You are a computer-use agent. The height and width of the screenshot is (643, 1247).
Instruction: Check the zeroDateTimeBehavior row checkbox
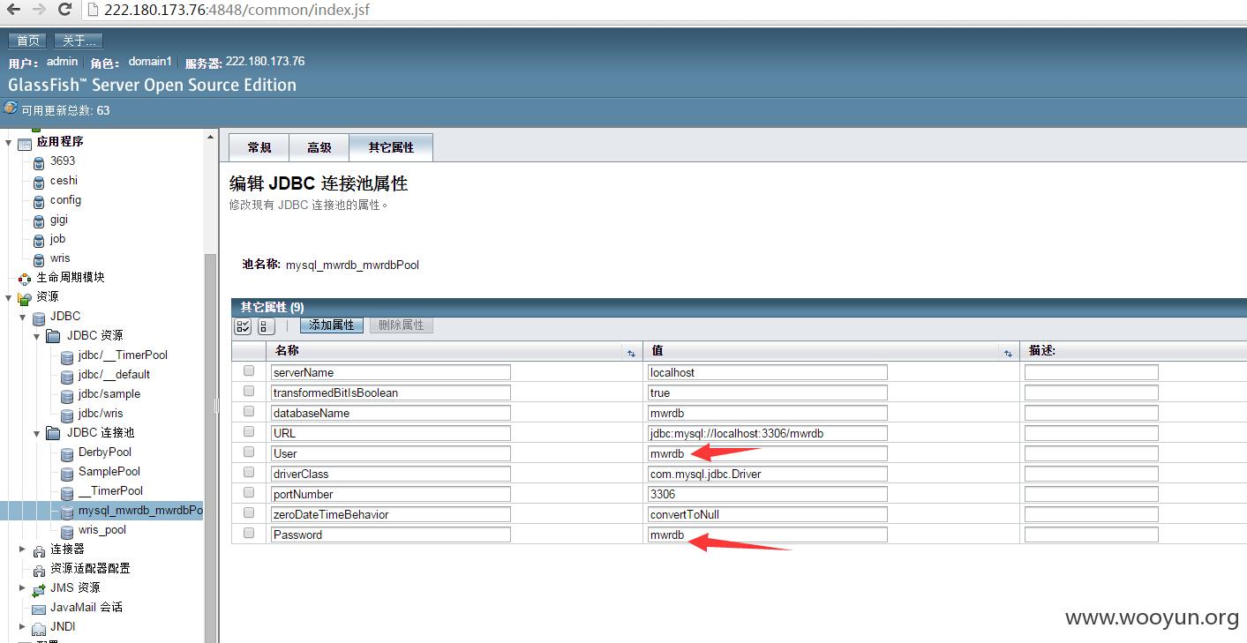coord(249,513)
